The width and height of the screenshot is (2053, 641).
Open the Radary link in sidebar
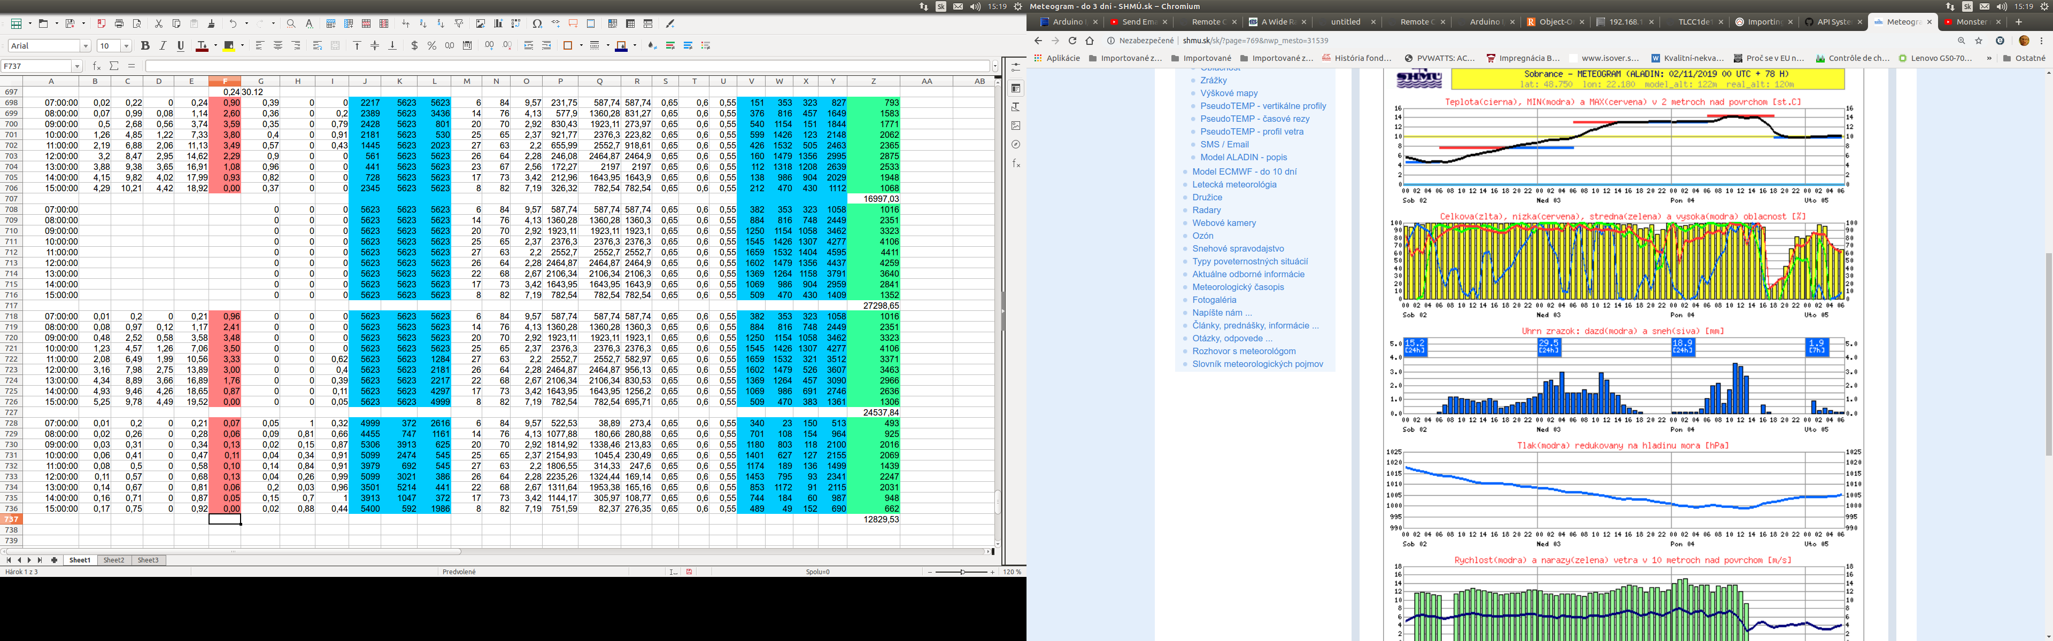1207,210
